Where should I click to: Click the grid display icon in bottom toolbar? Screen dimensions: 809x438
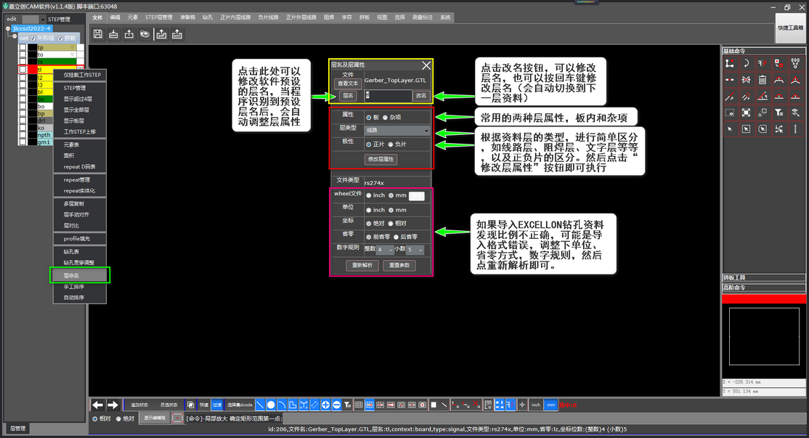click(x=359, y=405)
